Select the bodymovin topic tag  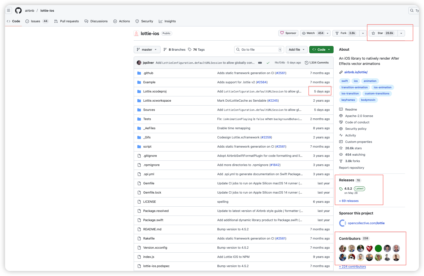368,100
